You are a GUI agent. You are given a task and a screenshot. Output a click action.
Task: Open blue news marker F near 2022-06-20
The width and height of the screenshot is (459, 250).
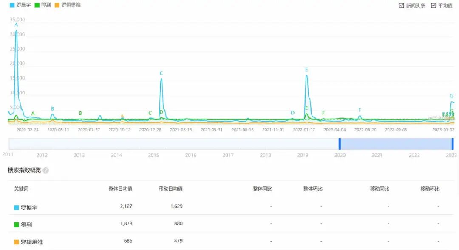360,110
